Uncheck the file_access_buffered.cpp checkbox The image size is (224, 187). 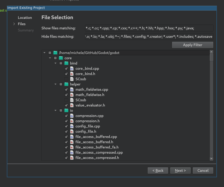tap(66, 137)
